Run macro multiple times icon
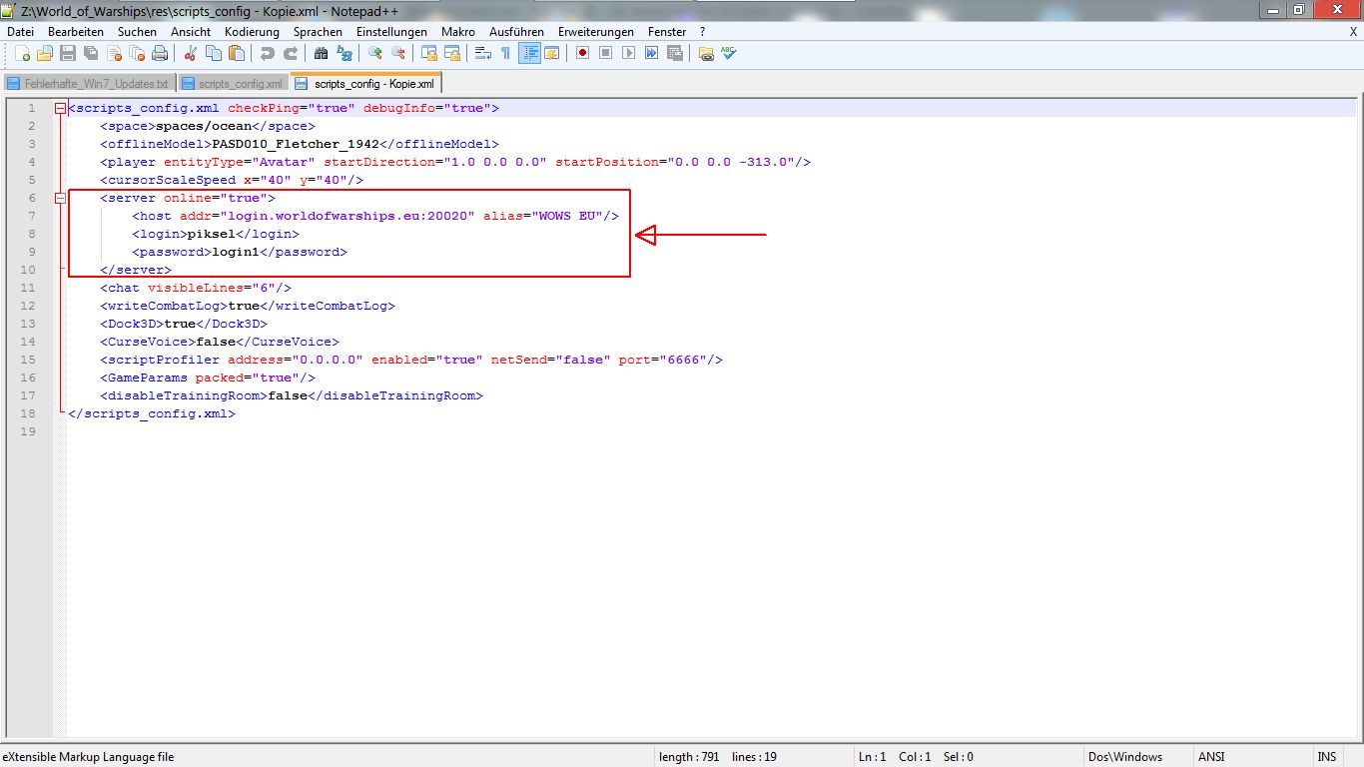The height and width of the screenshot is (767, 1364). pyautogui.click(x=651, y=53)
